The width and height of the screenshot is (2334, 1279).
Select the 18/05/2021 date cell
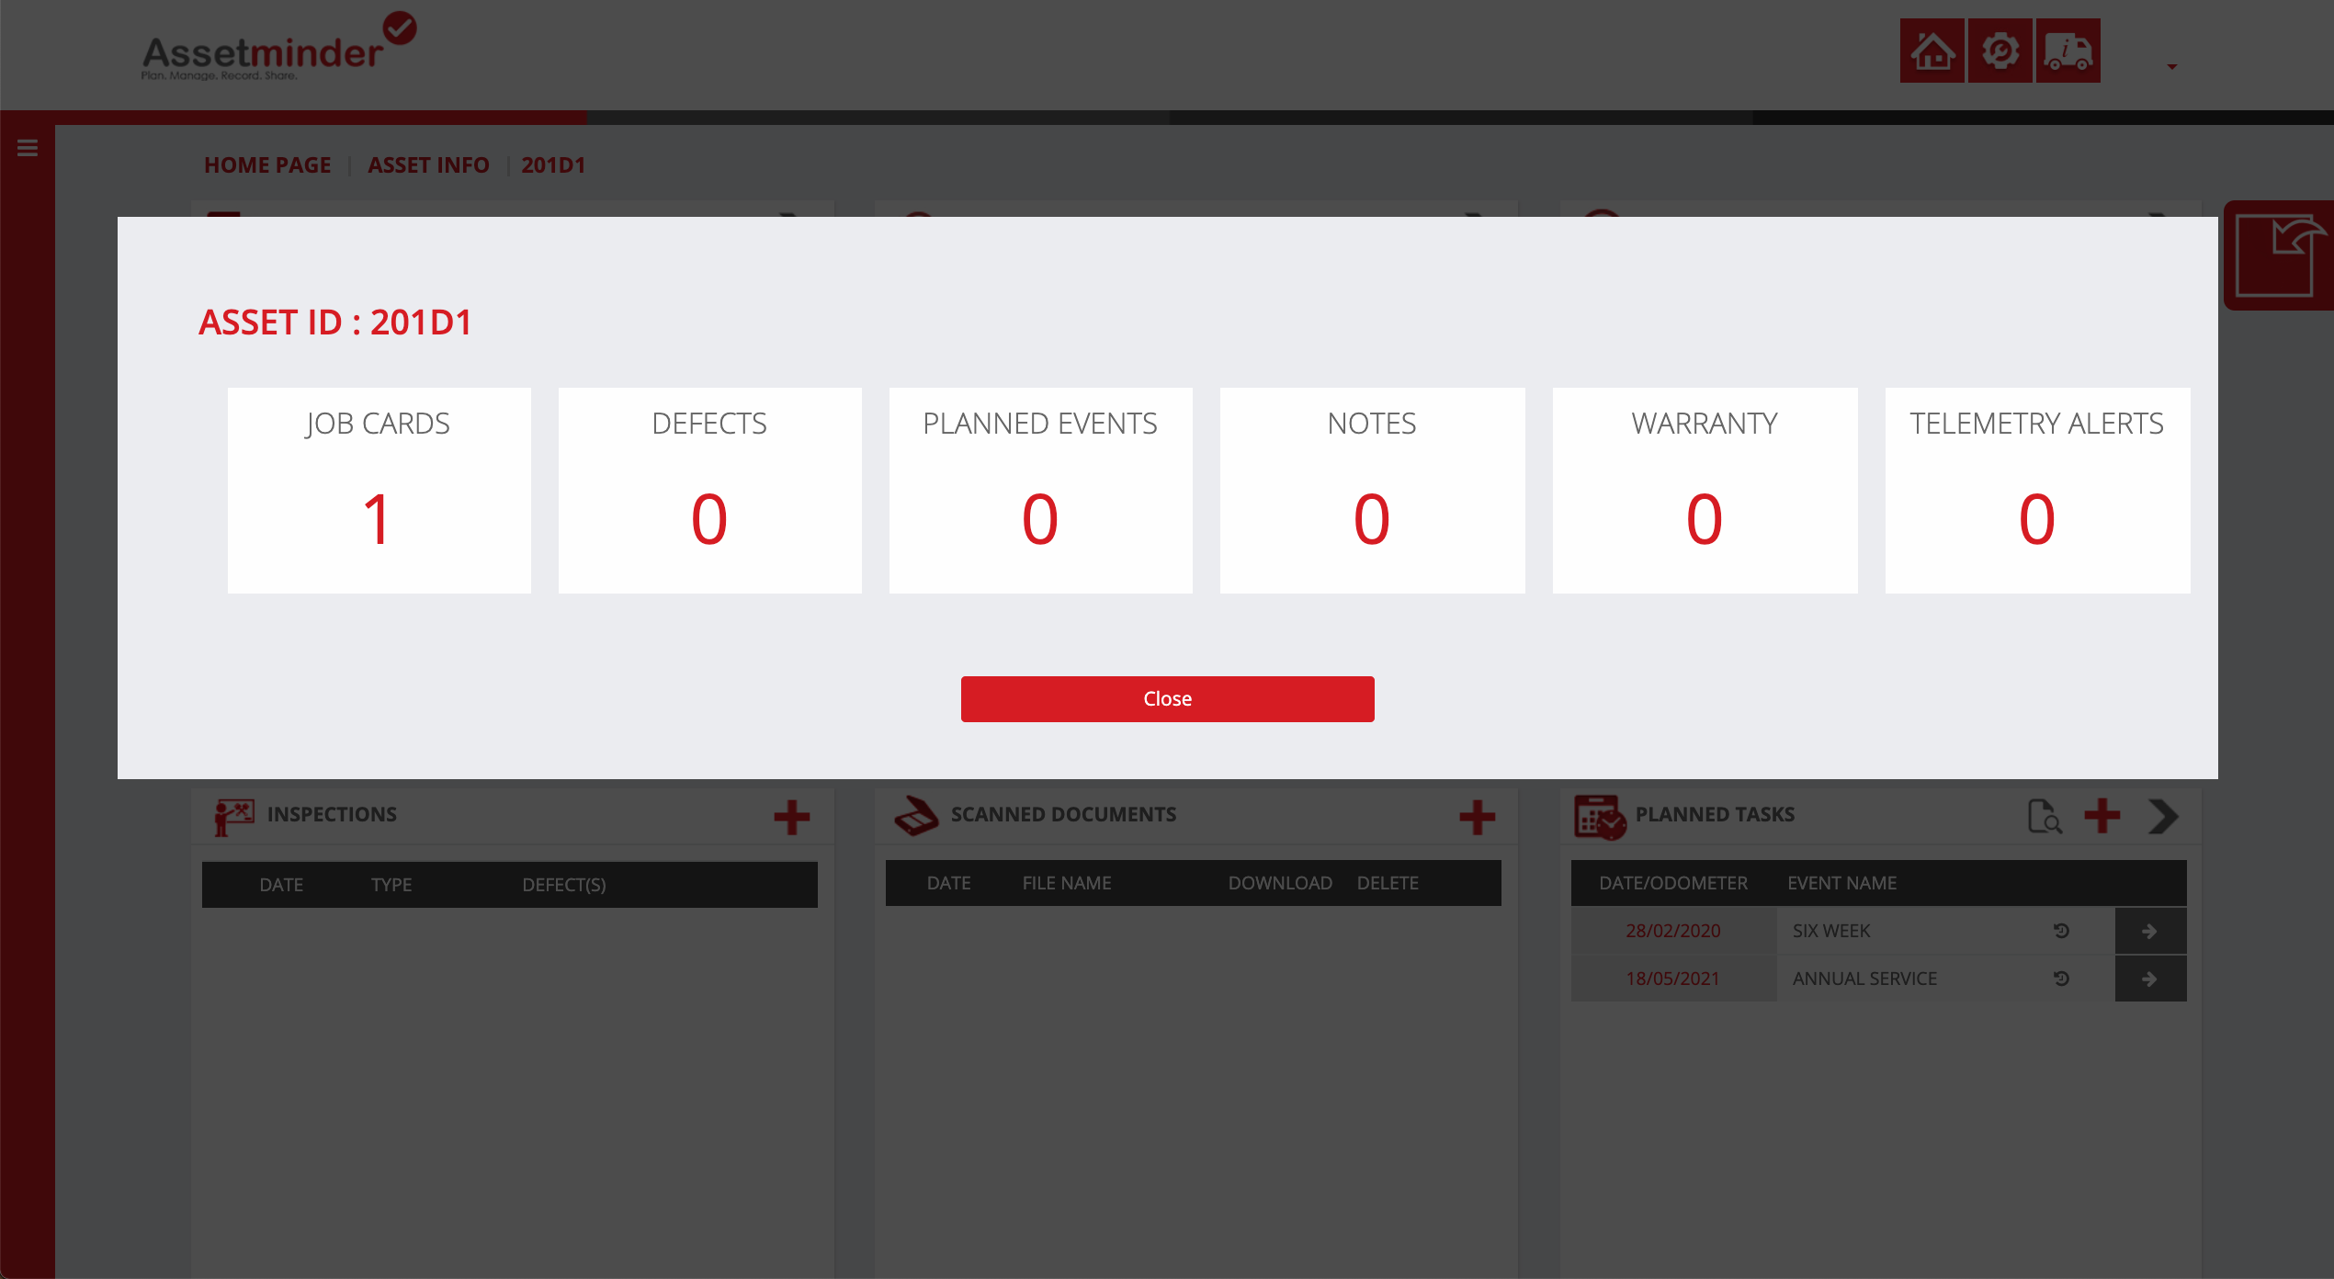pos(1673,979)
